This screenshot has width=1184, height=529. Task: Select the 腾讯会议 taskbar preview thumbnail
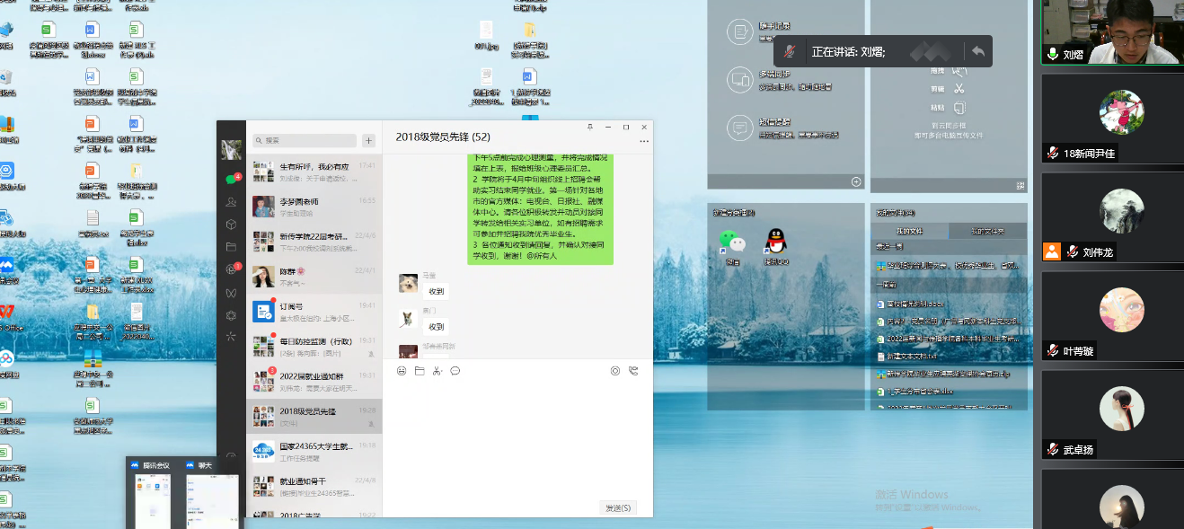155,494
